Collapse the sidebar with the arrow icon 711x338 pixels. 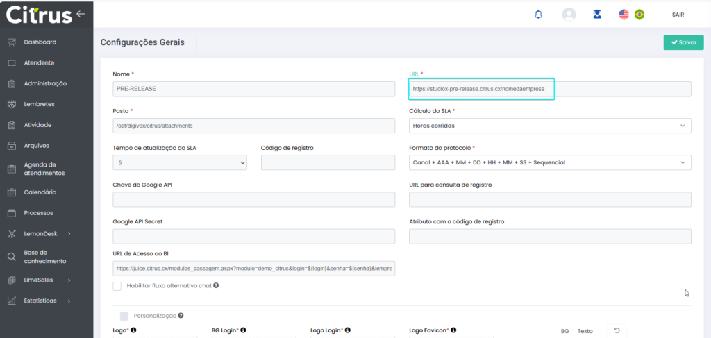click(81, 14)
